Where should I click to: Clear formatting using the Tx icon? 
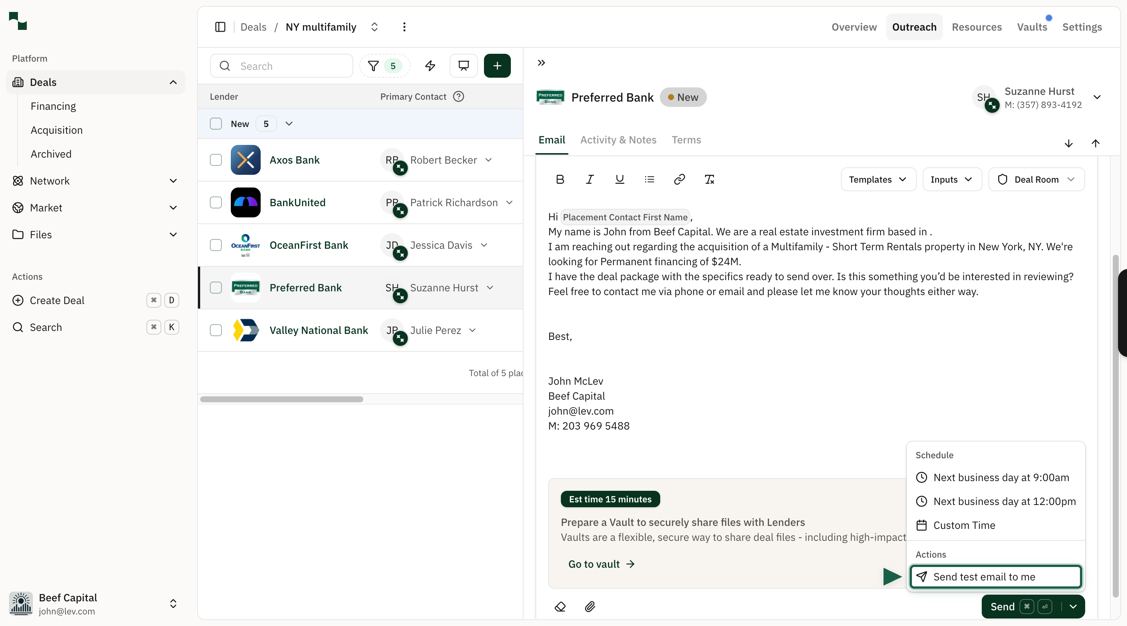click(710, 179)
